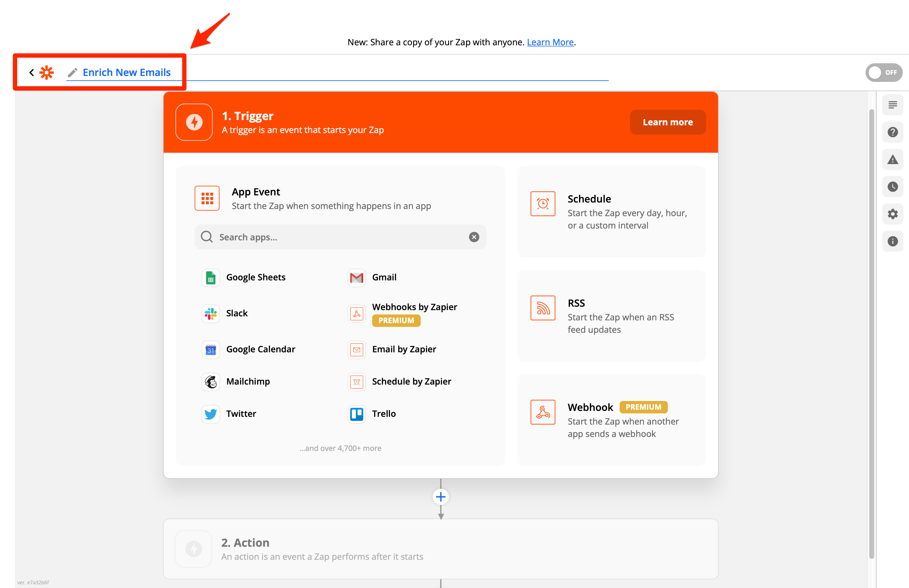This screenshot has height=588, width=909.
Task: Click the Zapier asterisk logo
Action: click(47, 72)
